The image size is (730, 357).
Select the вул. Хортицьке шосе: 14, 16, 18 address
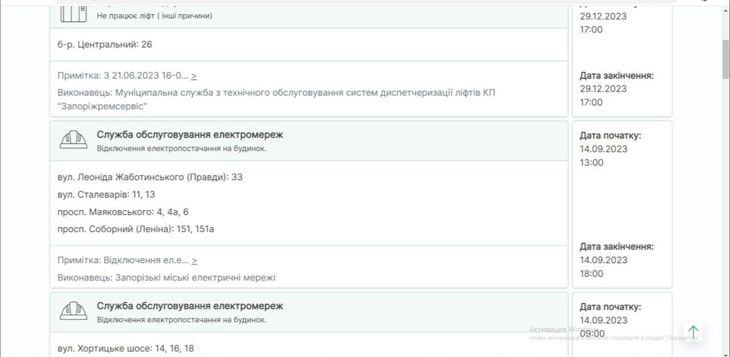click(126, 348)
